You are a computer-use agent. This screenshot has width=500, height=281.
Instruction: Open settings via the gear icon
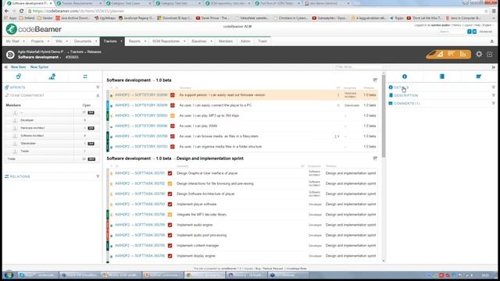(479, 54)
